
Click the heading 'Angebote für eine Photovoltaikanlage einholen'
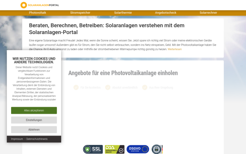(x=123, y=73)
